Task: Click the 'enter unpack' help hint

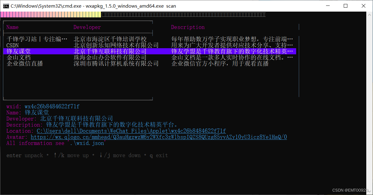Action: click(25, 155)
